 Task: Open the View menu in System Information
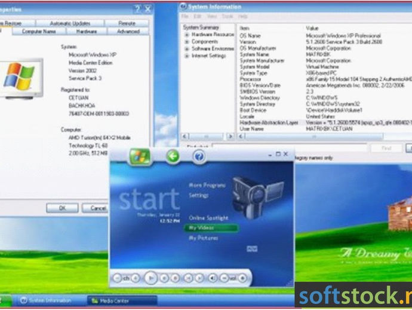(212, 16)
